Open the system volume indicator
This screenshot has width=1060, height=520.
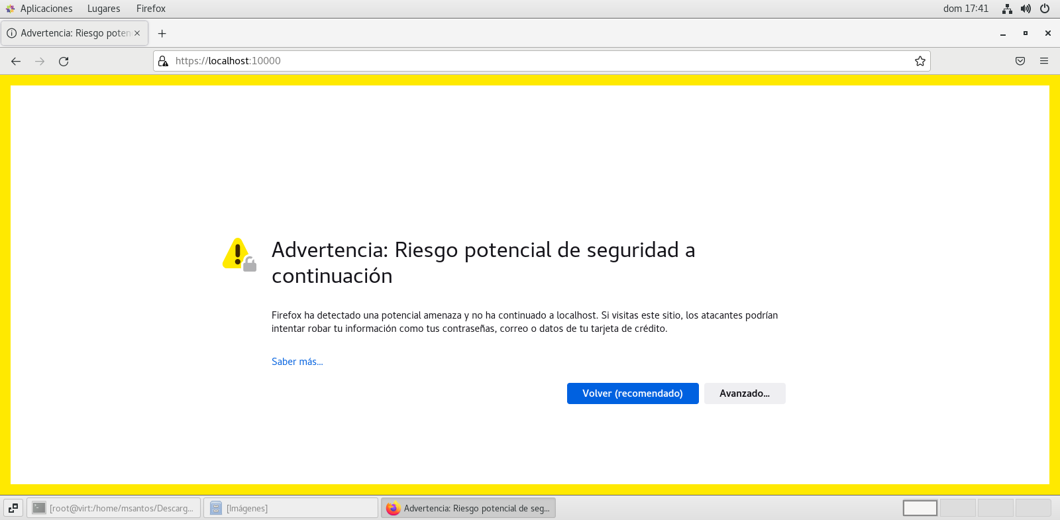coord(1026,9)
